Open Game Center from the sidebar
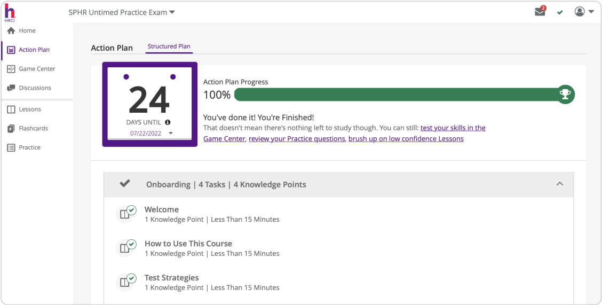 tap(37, 69)
